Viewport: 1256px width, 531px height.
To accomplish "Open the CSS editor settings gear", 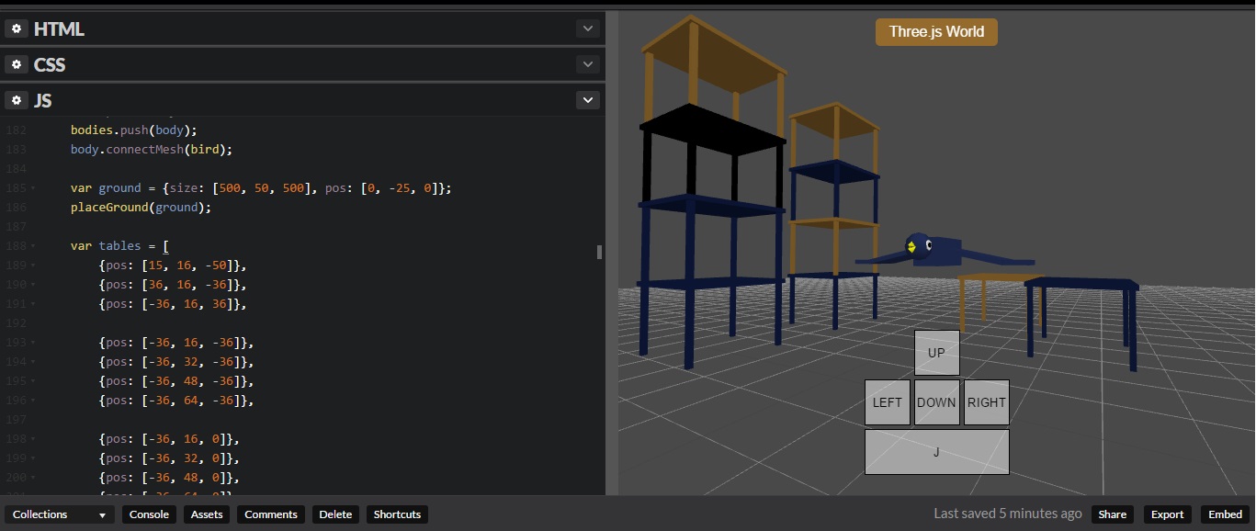I will (x=16, y=64).
